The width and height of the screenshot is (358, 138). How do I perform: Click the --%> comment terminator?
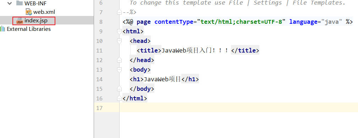click(x=130, y=12)
